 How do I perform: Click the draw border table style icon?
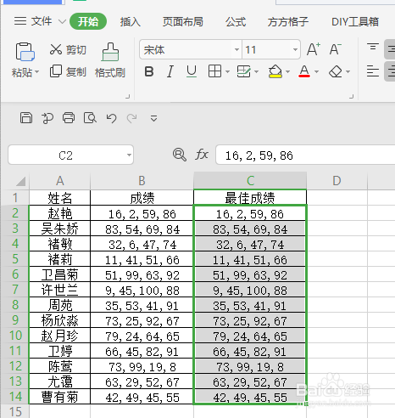point(243,71)
